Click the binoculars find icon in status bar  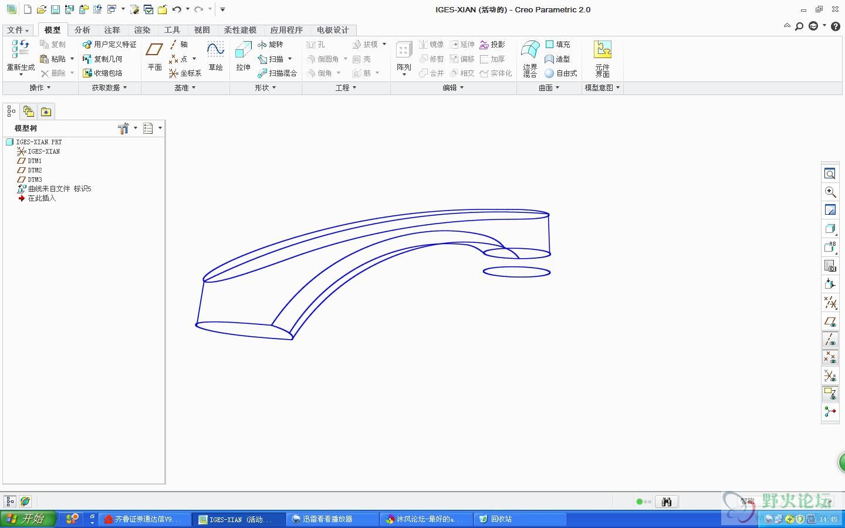pos(667,502)
